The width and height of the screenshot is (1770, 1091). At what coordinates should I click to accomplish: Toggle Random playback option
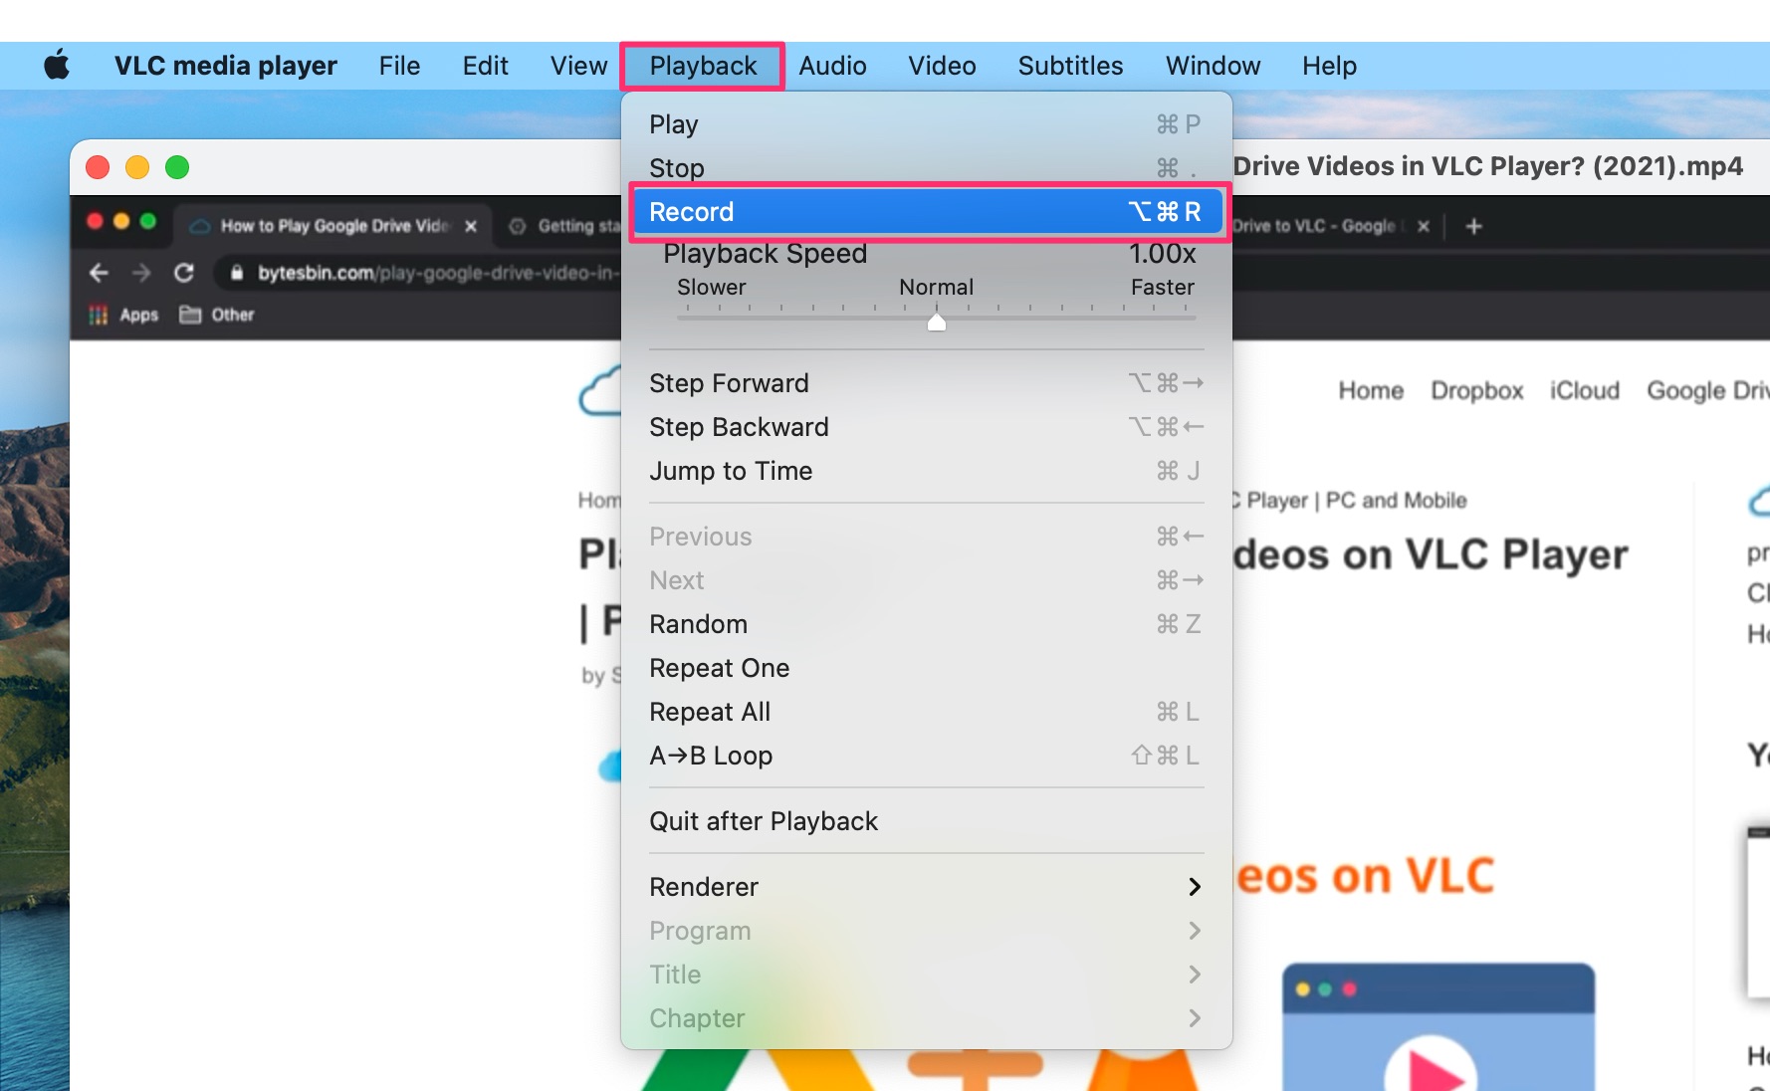926,624
